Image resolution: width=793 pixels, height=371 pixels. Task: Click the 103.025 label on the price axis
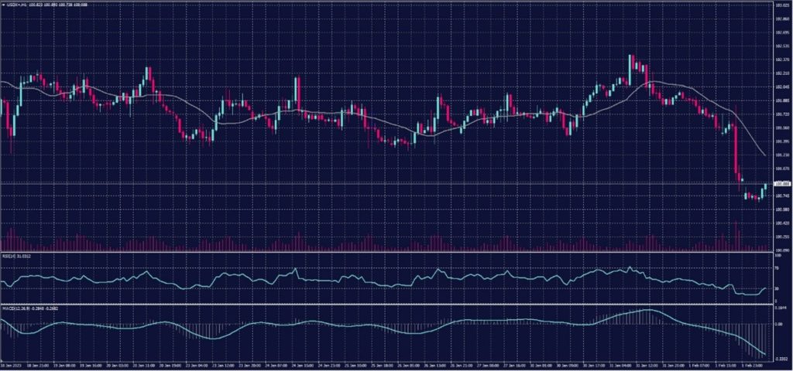pos(781,5)
